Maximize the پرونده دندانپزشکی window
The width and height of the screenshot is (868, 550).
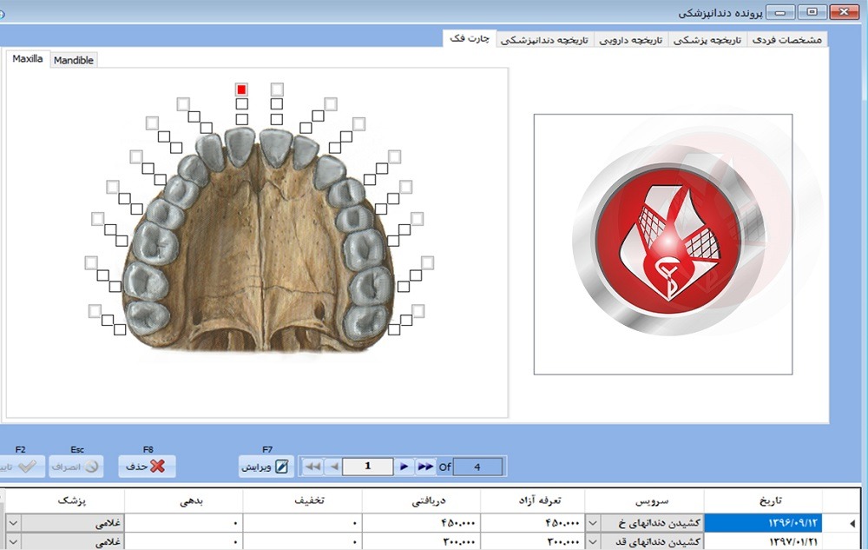812,12
